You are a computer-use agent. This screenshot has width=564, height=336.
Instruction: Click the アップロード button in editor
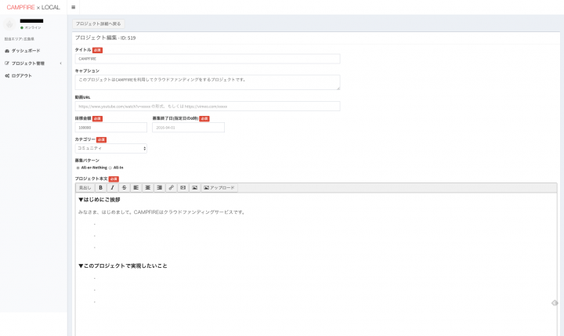pyautogui.click(x=219, y=188)
